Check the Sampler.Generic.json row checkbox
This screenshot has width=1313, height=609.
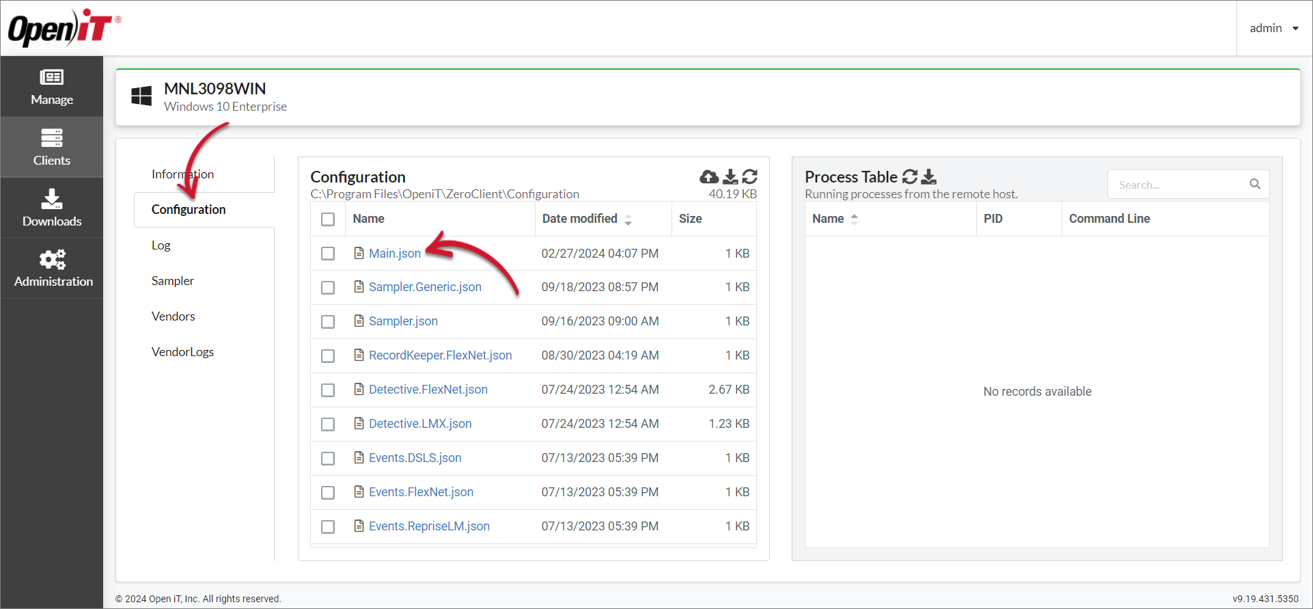[328, 288]
